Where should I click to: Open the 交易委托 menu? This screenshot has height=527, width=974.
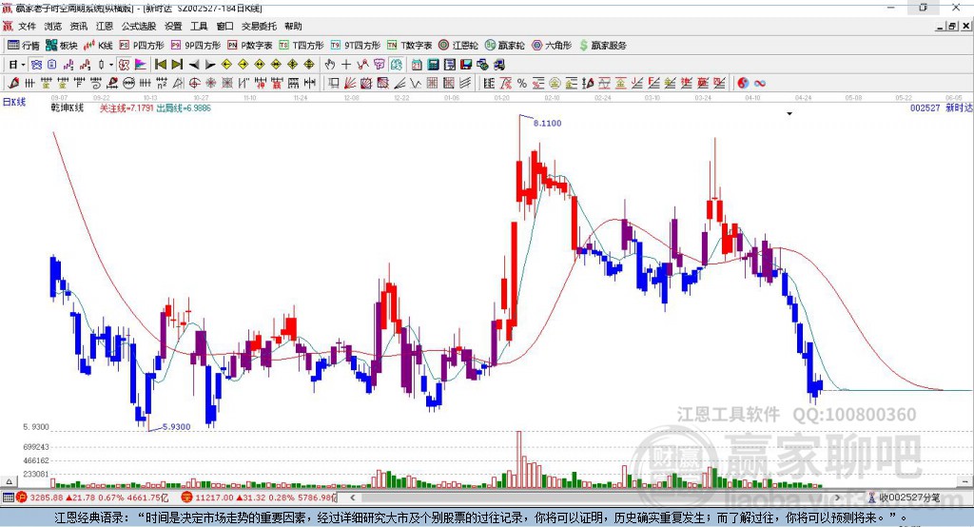click(259, 26)
